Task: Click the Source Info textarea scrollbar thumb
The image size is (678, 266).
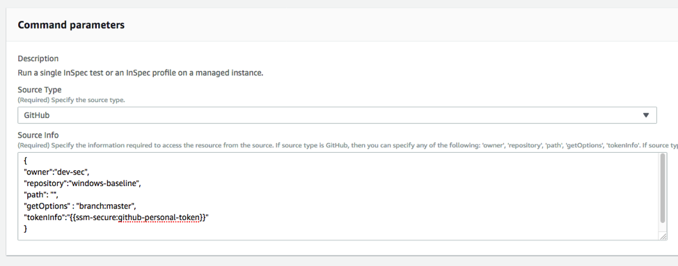Action: pyautogui.click(x=663, y=188)
